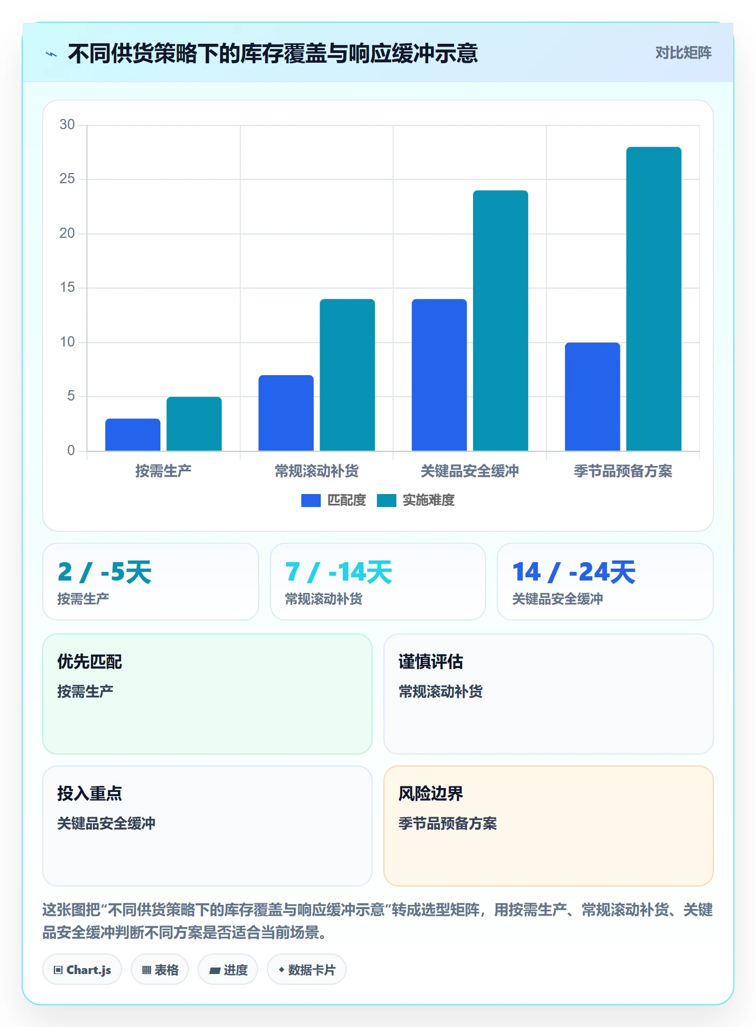756x1027 pixels.
Task: Select the blue 匹配度 bar for 常规滚动补货
Action: point(286,413)
